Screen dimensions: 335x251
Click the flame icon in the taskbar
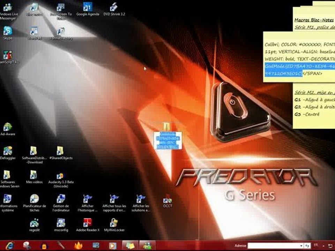pyautogui.click(x=78, y=246)
